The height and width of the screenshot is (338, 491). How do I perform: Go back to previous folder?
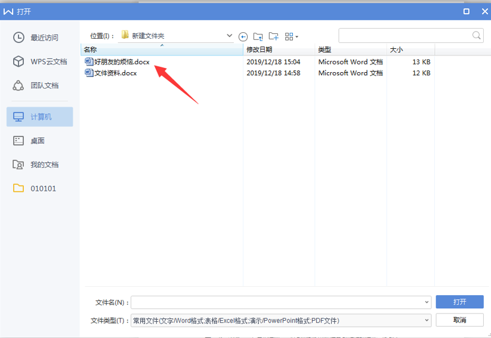pos(243,36)
